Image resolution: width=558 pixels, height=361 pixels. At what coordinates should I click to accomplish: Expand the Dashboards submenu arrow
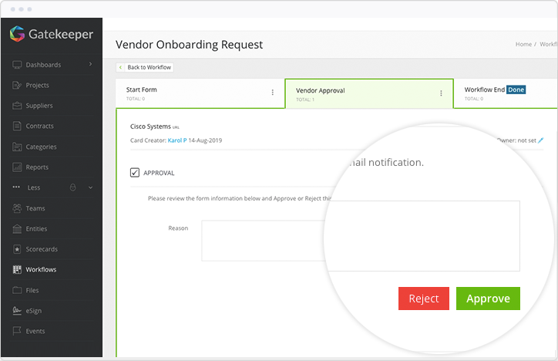point(90,65)
